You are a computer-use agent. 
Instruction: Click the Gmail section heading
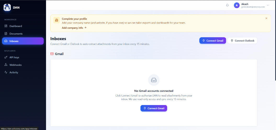pyautogui.click(x=59, y=54)
